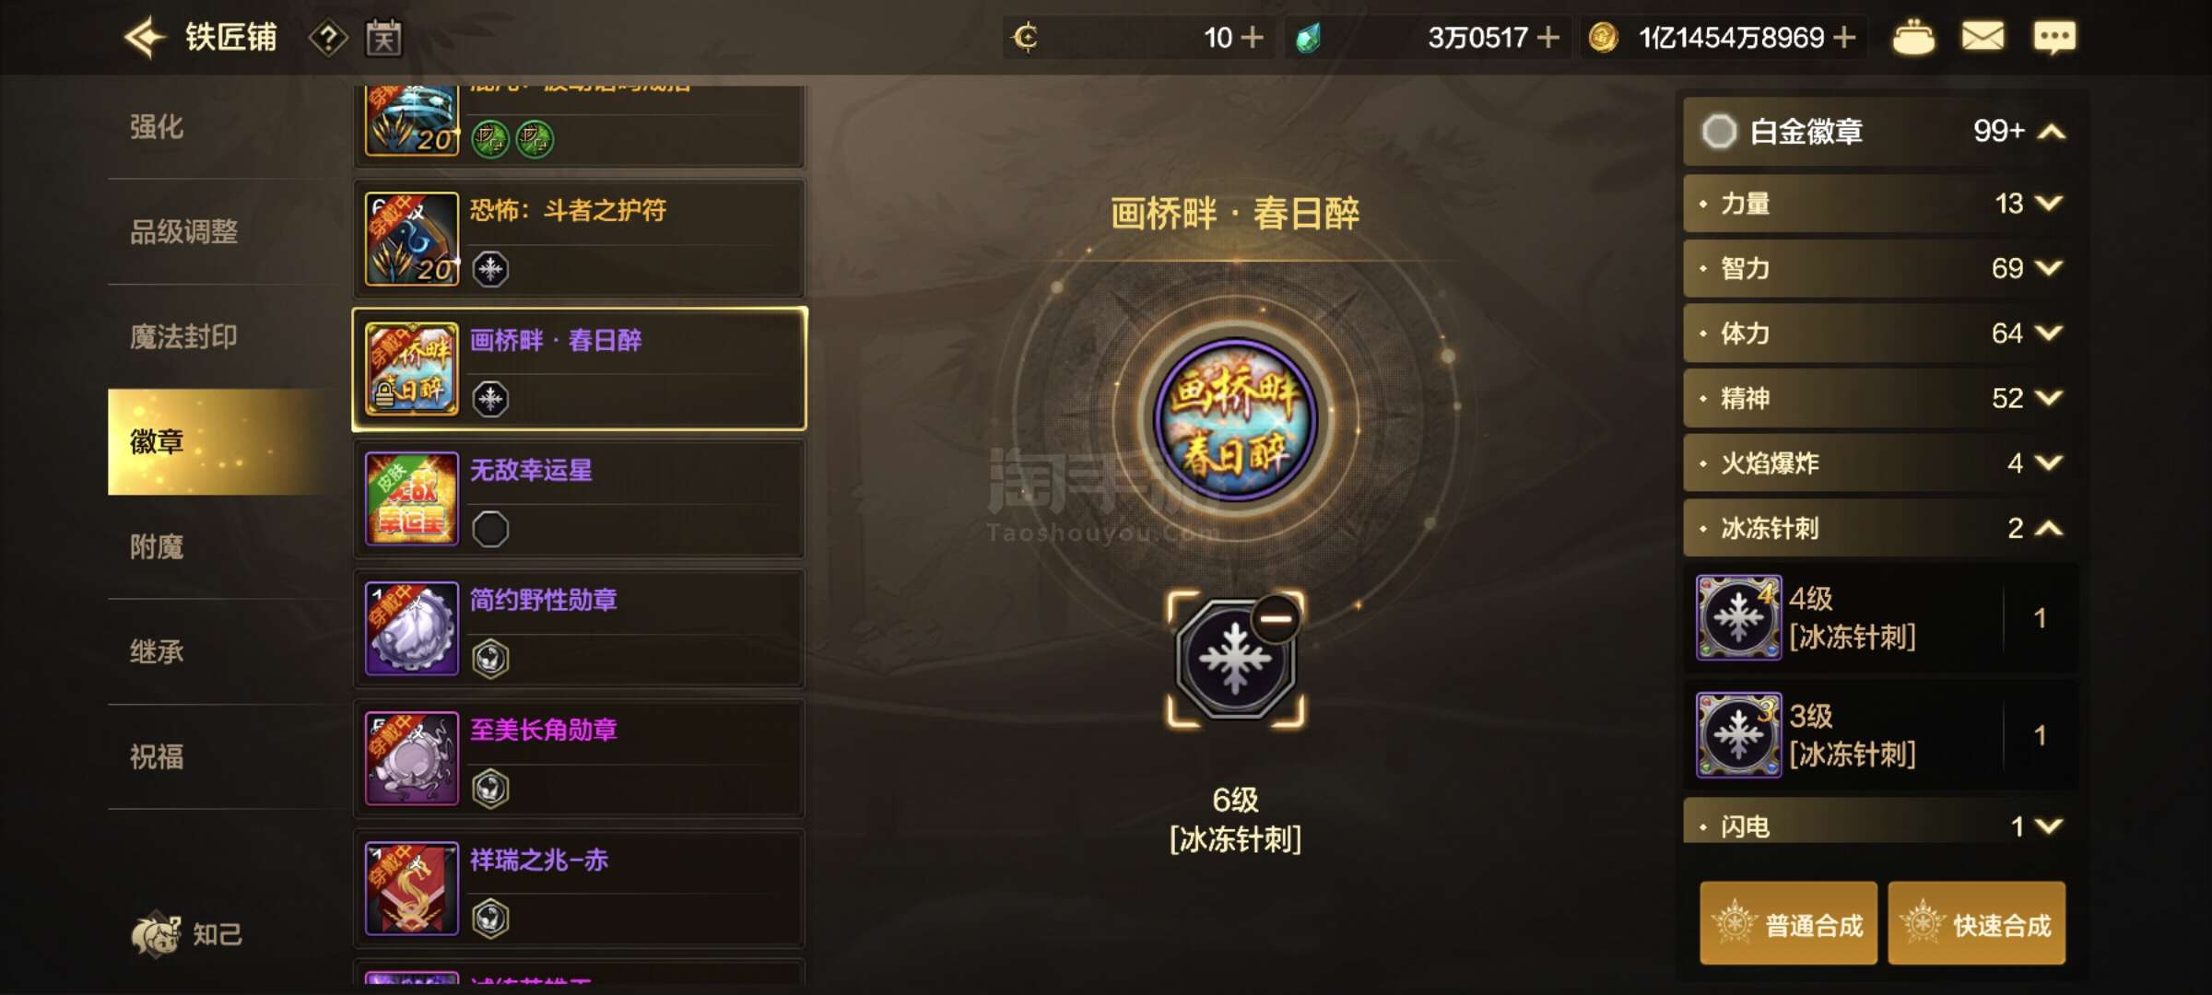Remove the socketed 冰冻针刺 emblem with minus
2212x995 pixels.
(1276, 618)
